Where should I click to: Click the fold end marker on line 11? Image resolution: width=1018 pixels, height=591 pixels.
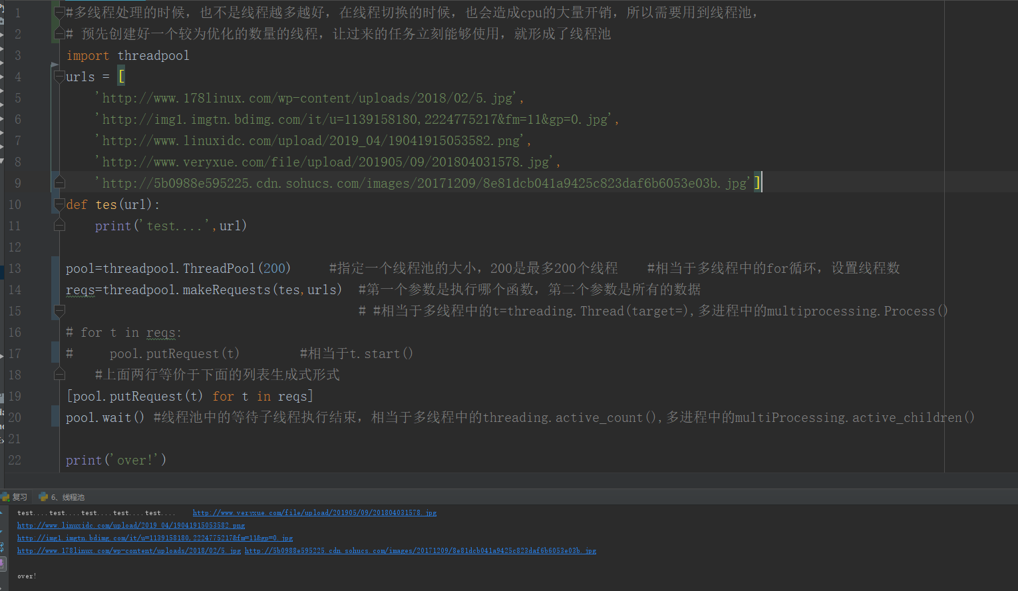coord(59,226)
